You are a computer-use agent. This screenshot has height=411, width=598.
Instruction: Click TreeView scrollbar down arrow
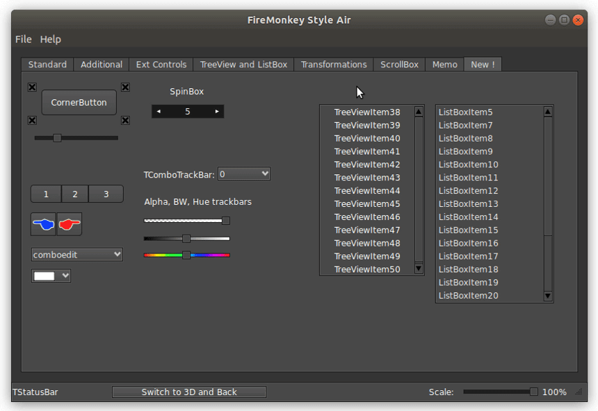pos(419,268)
